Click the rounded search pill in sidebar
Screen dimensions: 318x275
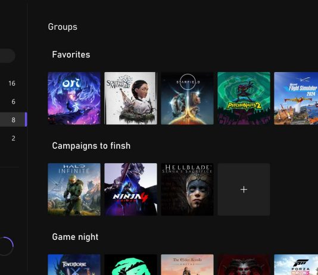pyautogui.click(x=7, y=55)
